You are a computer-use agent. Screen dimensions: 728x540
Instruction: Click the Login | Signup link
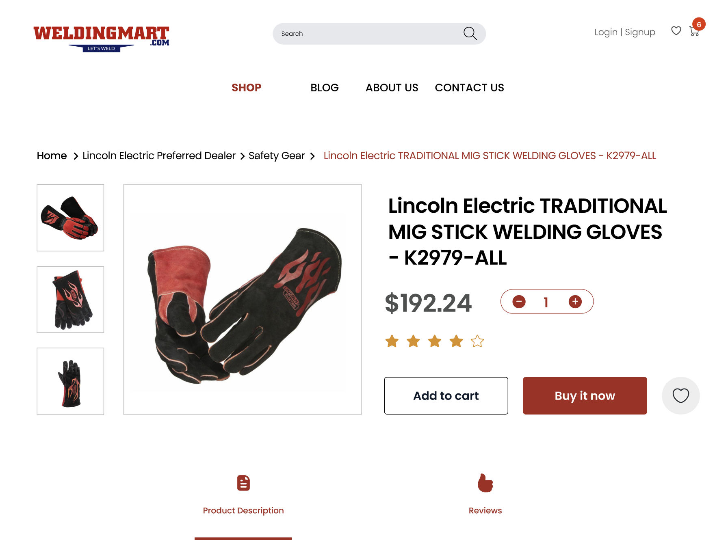(624, 32)
